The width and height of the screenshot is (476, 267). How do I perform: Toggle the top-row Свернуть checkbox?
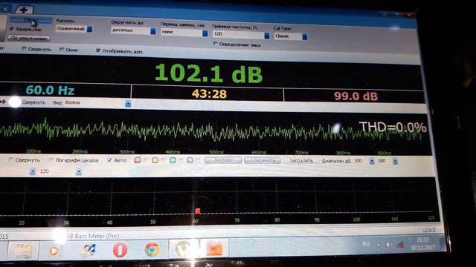[24, 49]
